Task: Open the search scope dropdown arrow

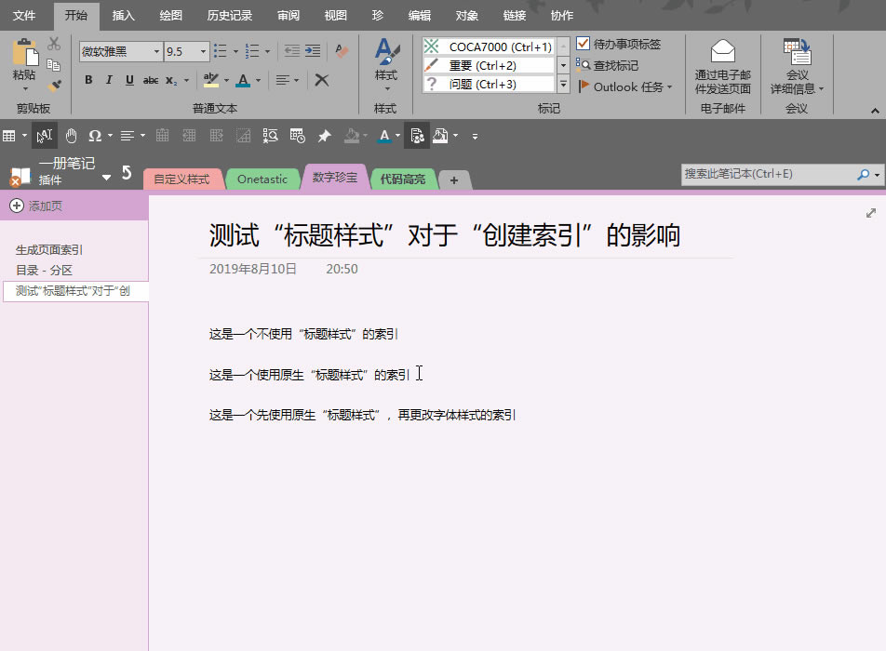Action: point(876,174)
